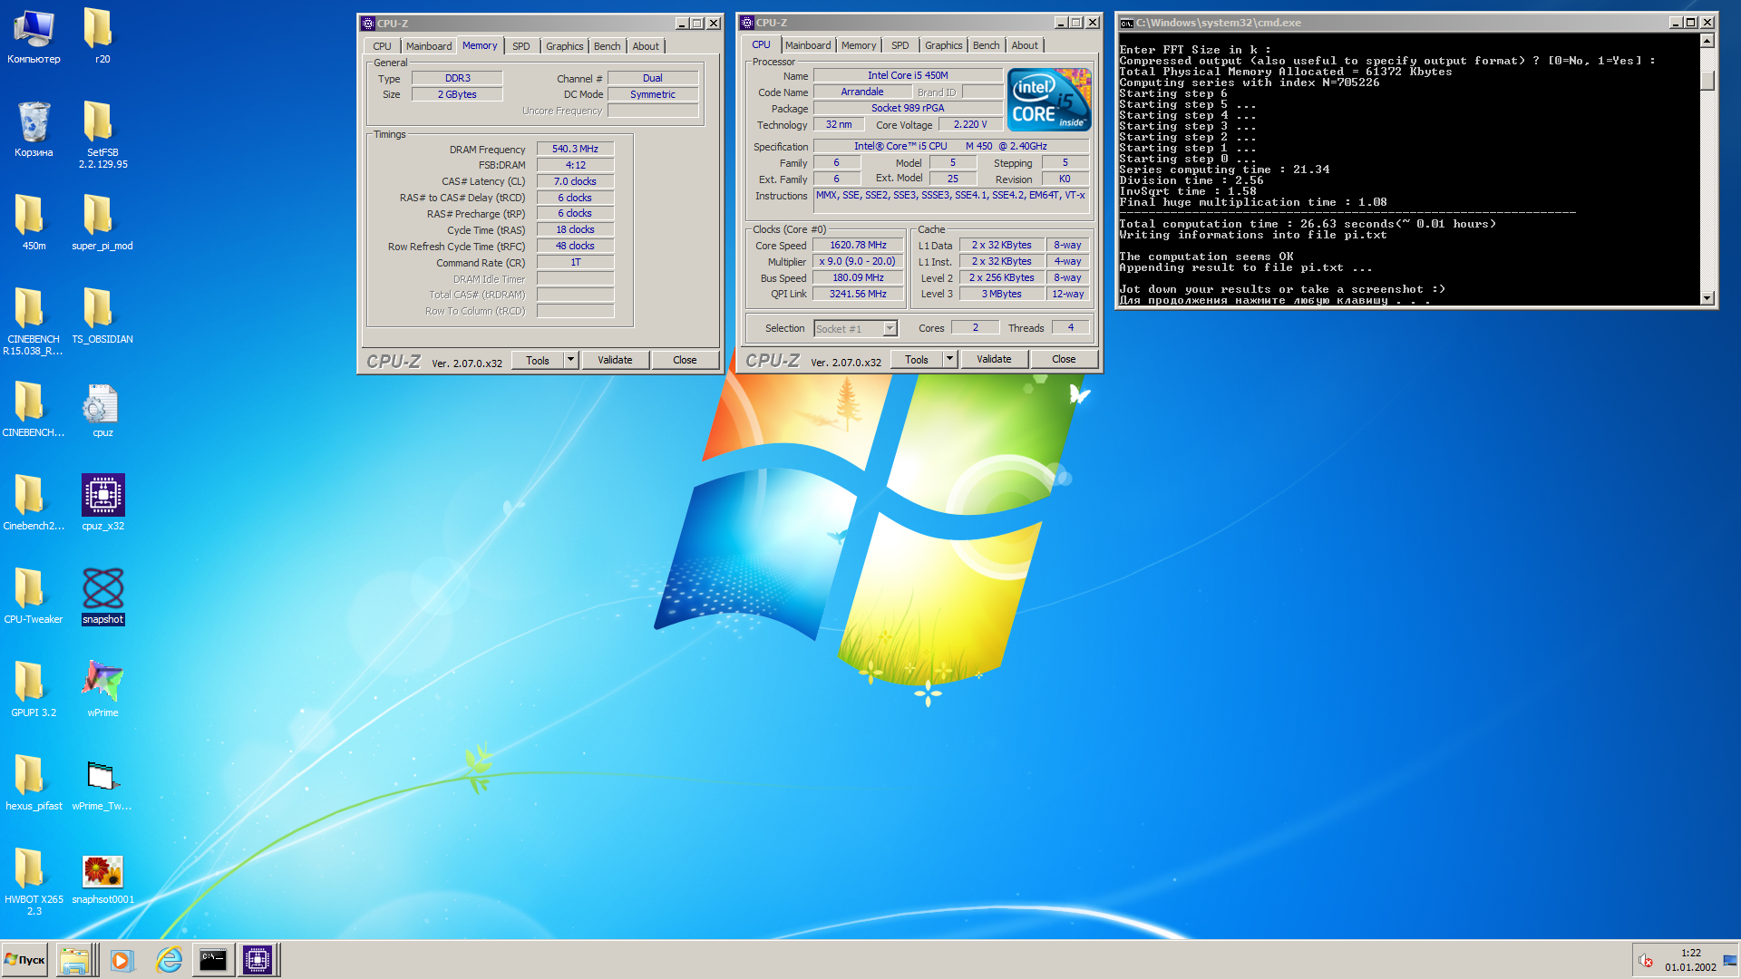Select the HWBOT X265 2.3 folder
This screenshot has height=979, width=1741.
34,882
